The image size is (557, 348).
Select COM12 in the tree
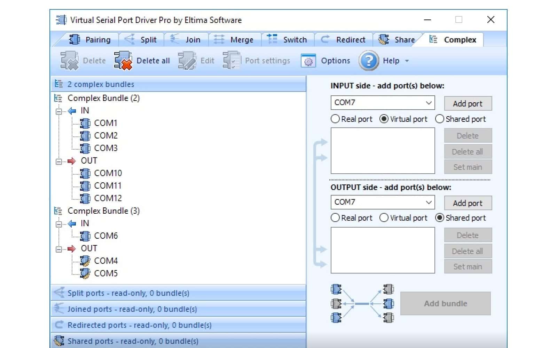tap(108, 198)
